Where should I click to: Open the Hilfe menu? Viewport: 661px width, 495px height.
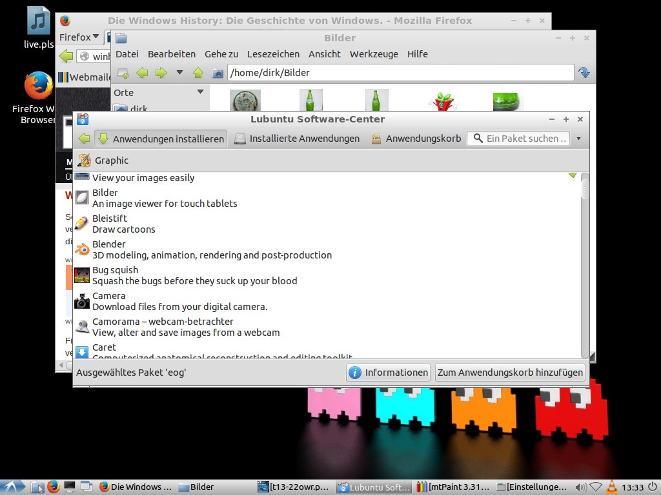click(418, 54)
